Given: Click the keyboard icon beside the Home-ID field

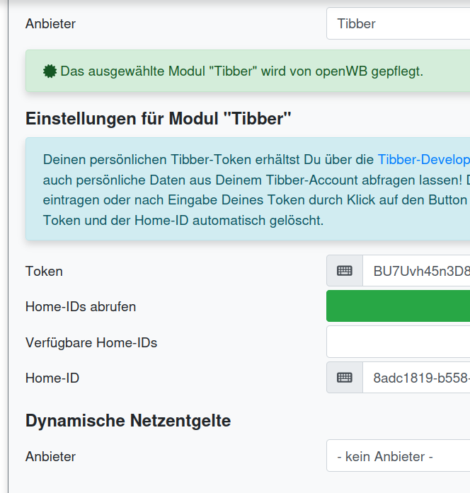Looking at the screenshot, I should coord(345,378).
